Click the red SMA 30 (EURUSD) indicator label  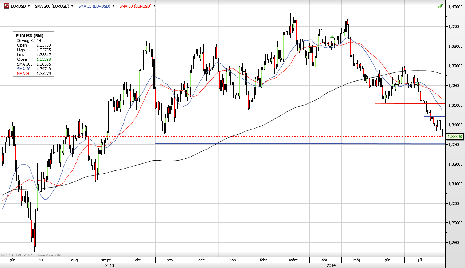pos(136,6)
